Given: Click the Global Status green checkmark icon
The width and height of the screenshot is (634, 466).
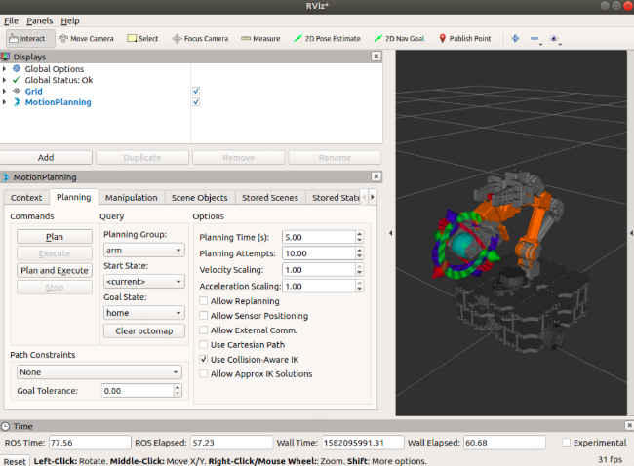Looking at the screenshot, I should click(x=17, y=80).
